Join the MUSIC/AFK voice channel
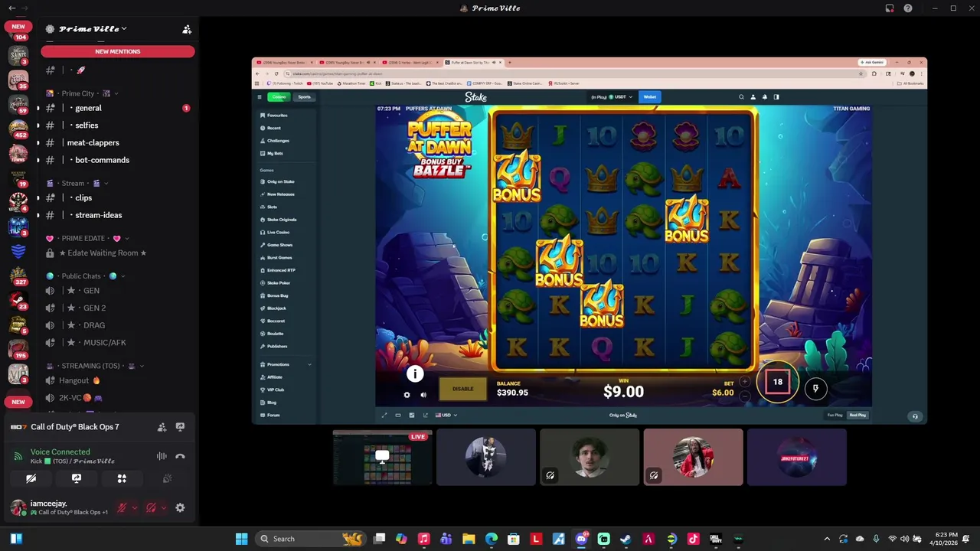Image resolution: width=980 pixels, height=551 pixels. pyautogui.click(x=118, y=343)
